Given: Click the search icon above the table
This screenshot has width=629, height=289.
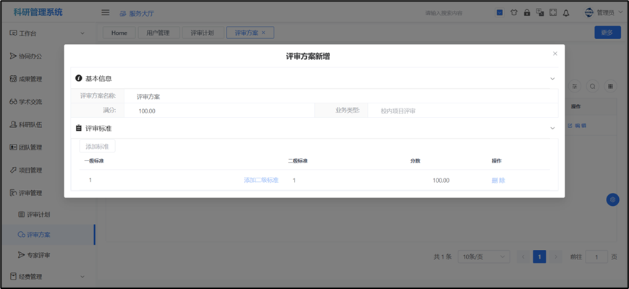Looking at the screenshot, I should 593,86.
